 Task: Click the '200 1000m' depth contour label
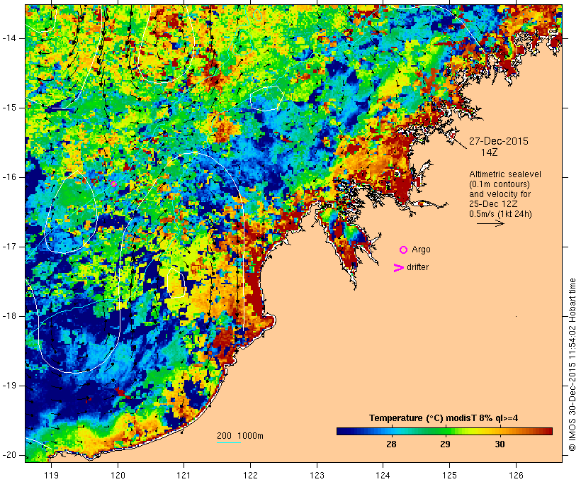click(240, 436)
